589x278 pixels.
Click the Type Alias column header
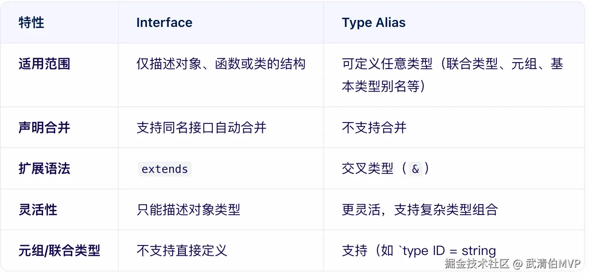(x=373, y=23)
